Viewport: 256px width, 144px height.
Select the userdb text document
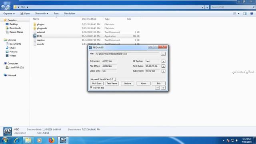pyautogui.click(x=40, y=44)
